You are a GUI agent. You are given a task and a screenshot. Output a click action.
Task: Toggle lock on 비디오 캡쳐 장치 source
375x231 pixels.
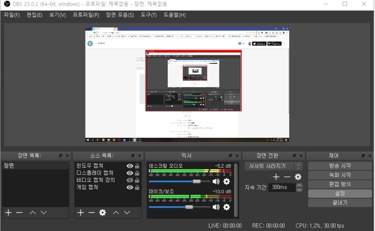137,180
